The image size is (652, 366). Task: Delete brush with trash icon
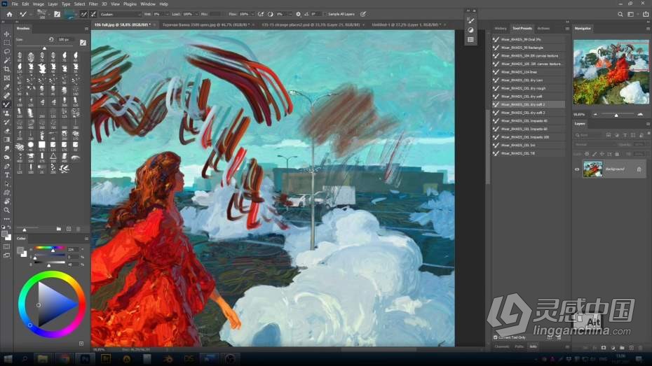[79, 229]
